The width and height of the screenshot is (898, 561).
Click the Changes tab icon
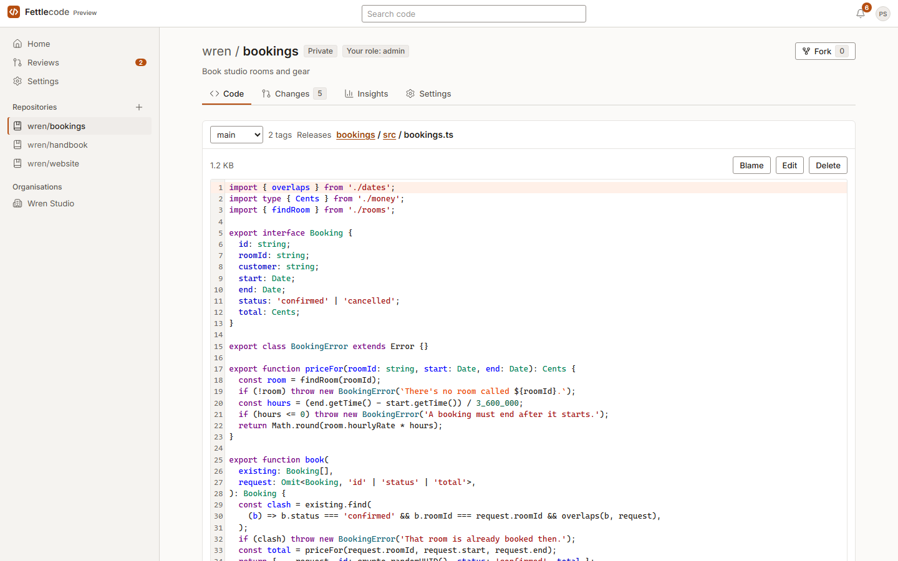click(266, 93)
